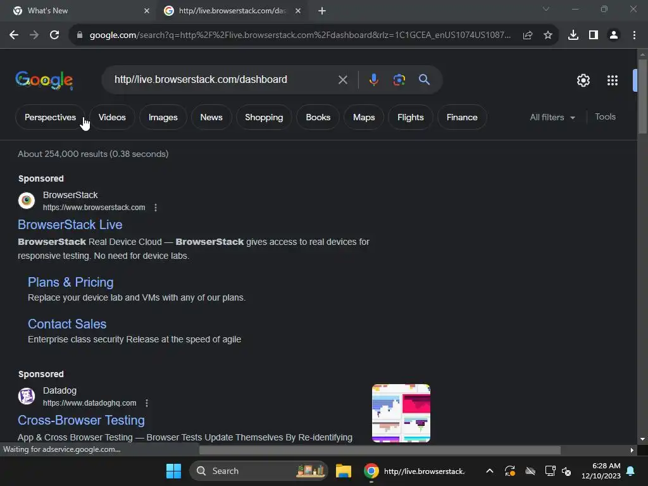Click the https://www.browserstack.com URL text
Screen dimensions: 648x486
[x=94, y=208]
